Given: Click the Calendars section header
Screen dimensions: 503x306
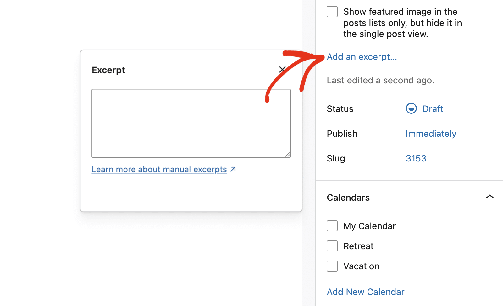Looking at the screenshot, I should pos(348,197).
